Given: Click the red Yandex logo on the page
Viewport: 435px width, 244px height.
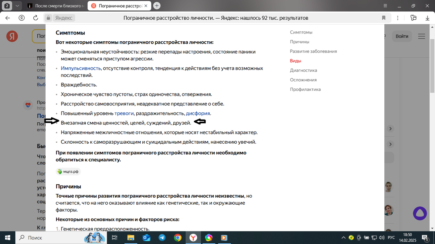Looking at the screenshot, I should (x=12, y=36).
